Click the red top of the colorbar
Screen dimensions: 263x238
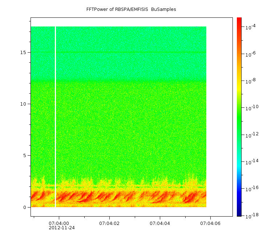tap(239, 20)
